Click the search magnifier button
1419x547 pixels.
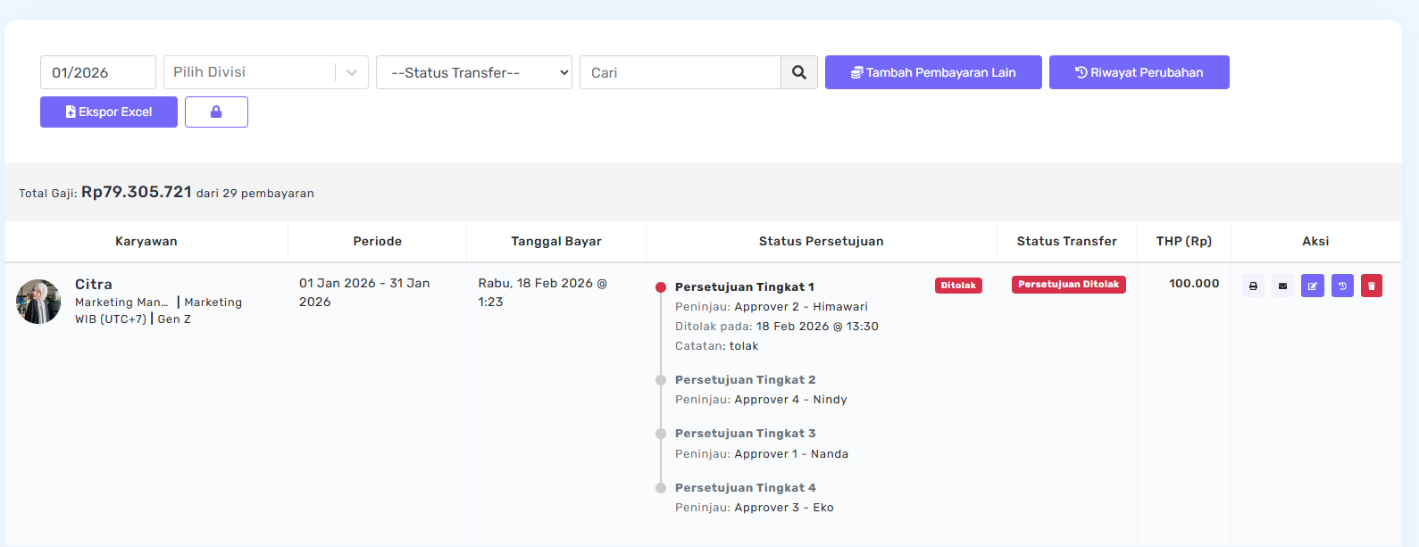[x=799, y=72]
